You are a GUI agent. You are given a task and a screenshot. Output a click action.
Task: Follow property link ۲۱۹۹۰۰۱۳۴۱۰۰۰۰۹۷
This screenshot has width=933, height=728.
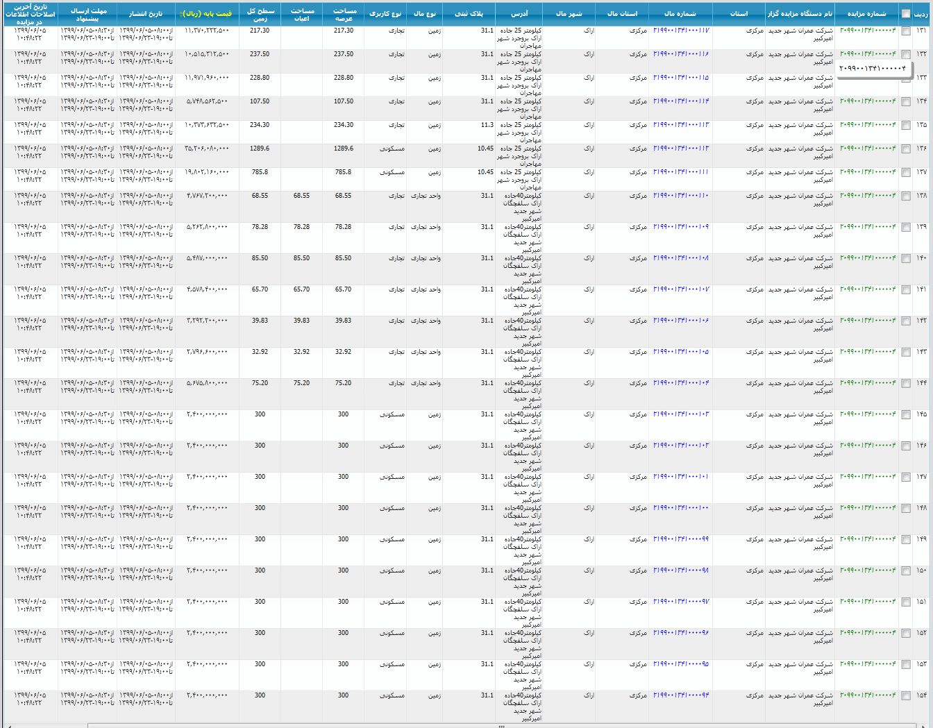coord(681,602)
